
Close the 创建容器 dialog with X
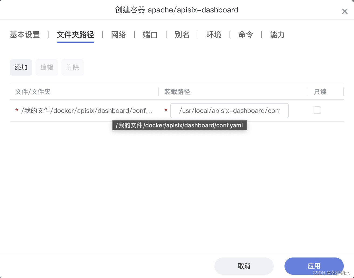(x=345, y=11)
